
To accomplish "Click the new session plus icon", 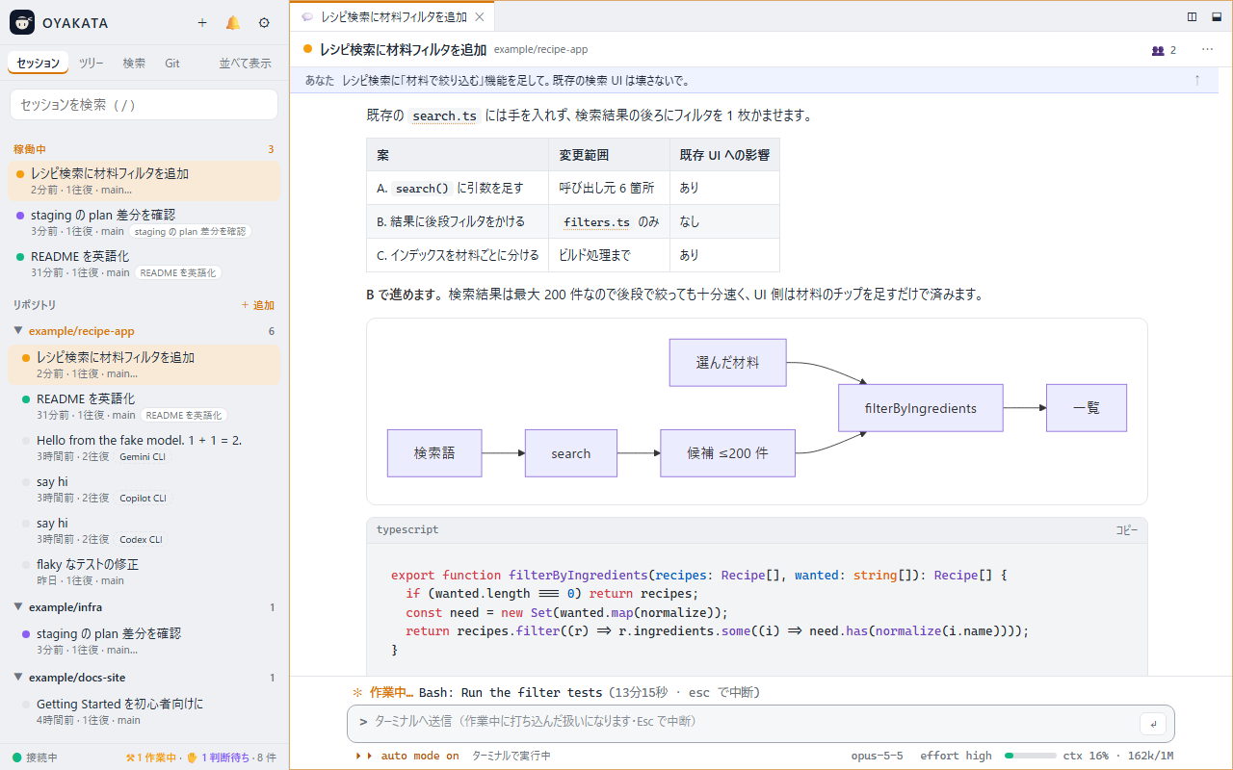I will pyautogui.click(x=202, y=23).
